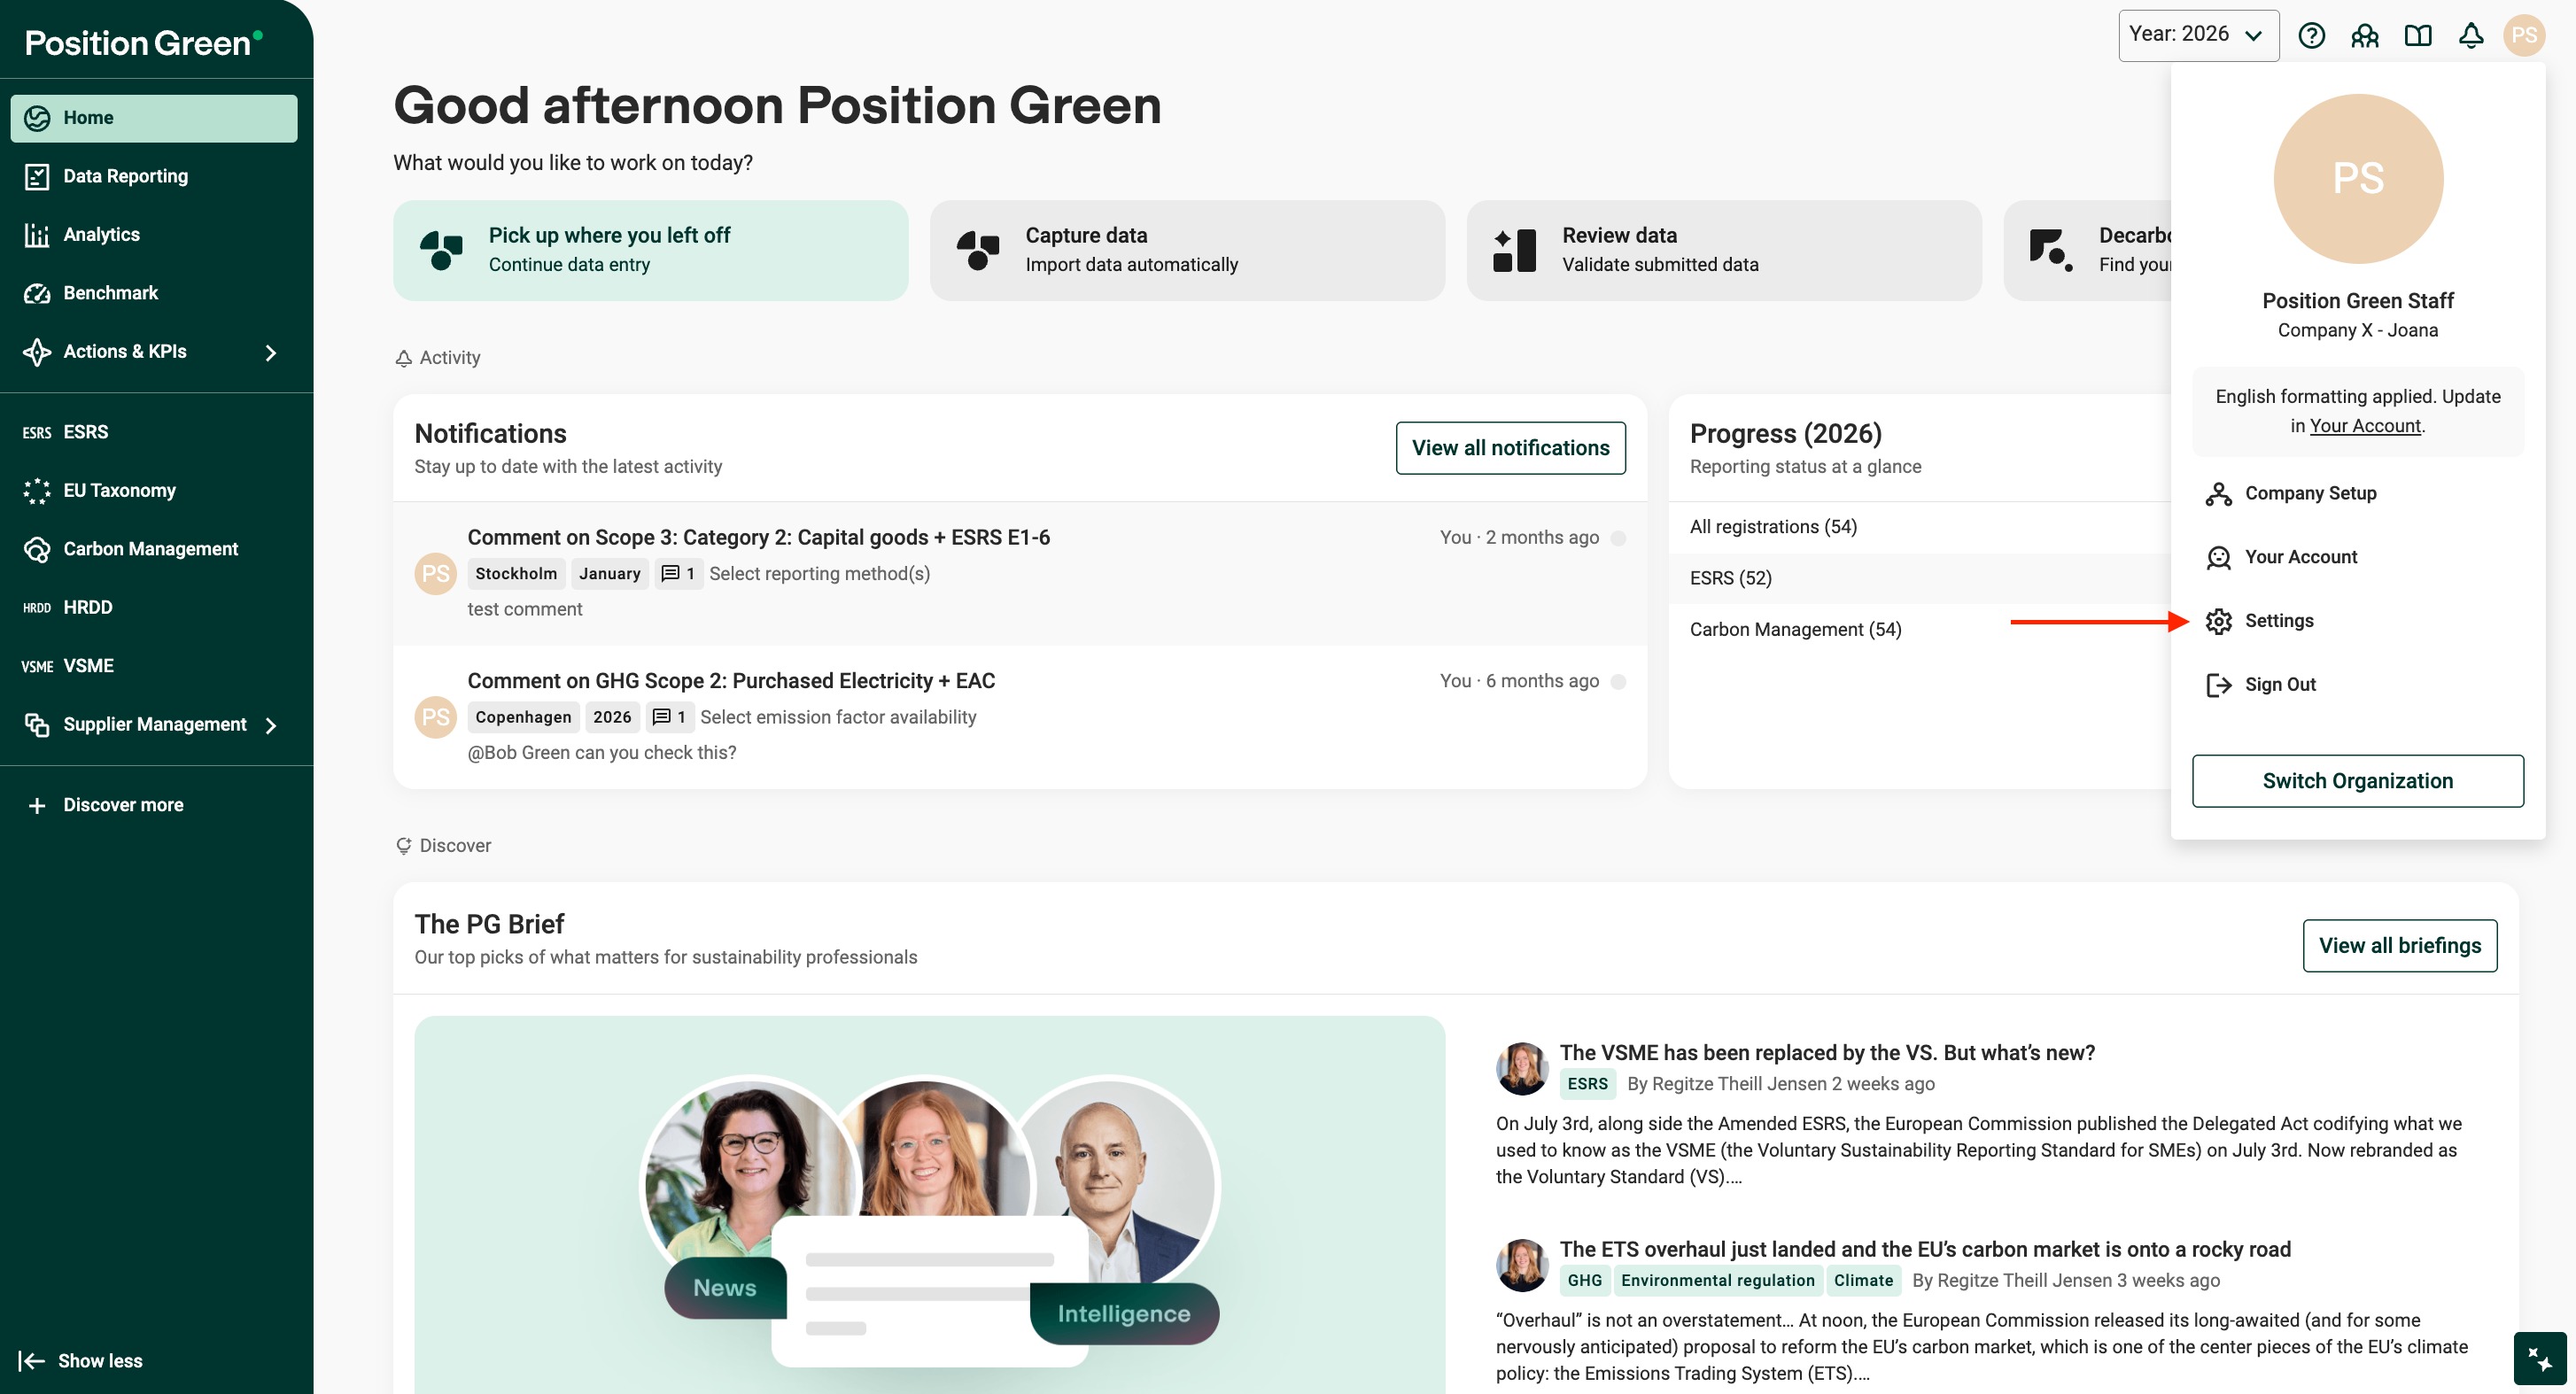Click the HRDD icon in sidebar
The height and width of the screenshot is (1394, 2576).
click(x=37, y=608)
